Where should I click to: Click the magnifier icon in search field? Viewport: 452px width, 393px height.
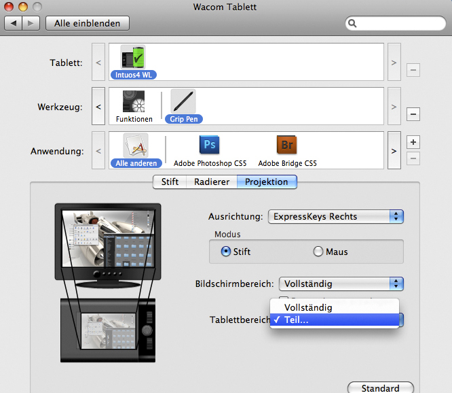(x=352, y=23)
